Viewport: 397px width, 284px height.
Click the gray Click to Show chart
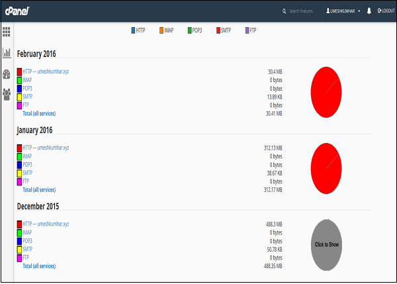328,244
